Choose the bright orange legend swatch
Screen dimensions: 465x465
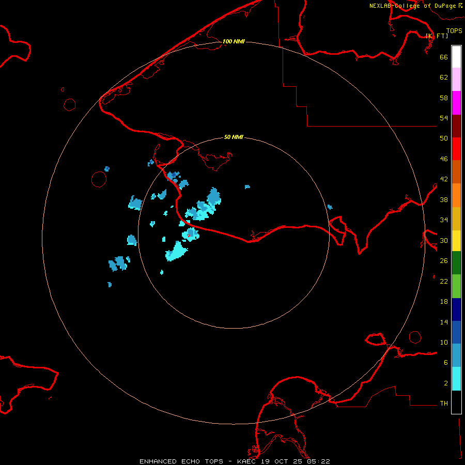coord(456,195)
